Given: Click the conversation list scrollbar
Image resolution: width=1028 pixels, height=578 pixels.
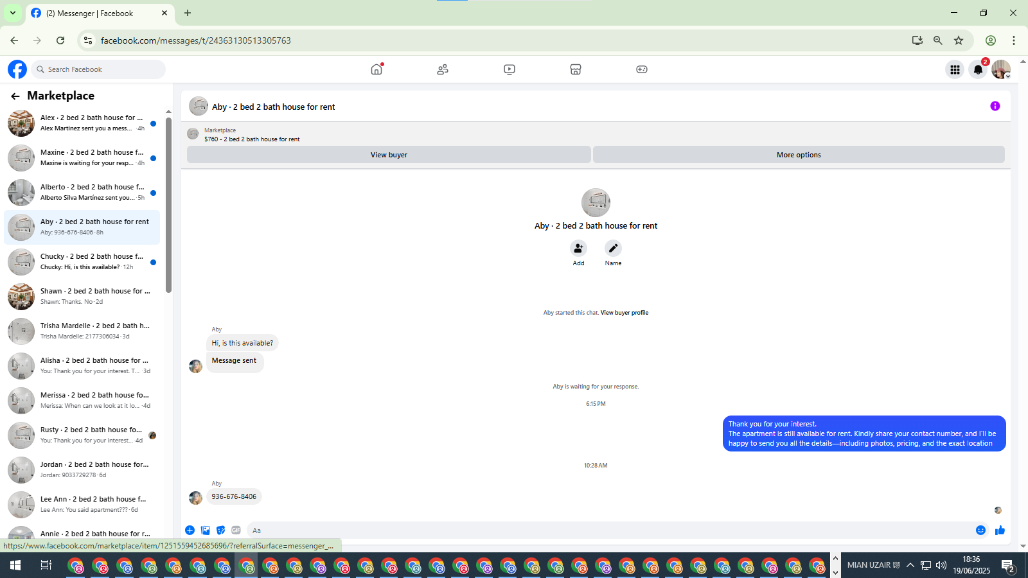Looking at the screenshot, I should click(x=168, y=204).
